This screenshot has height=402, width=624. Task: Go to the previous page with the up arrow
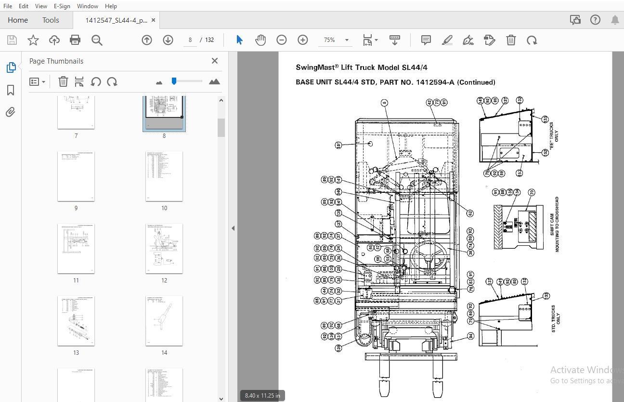[x=147, y=40]
